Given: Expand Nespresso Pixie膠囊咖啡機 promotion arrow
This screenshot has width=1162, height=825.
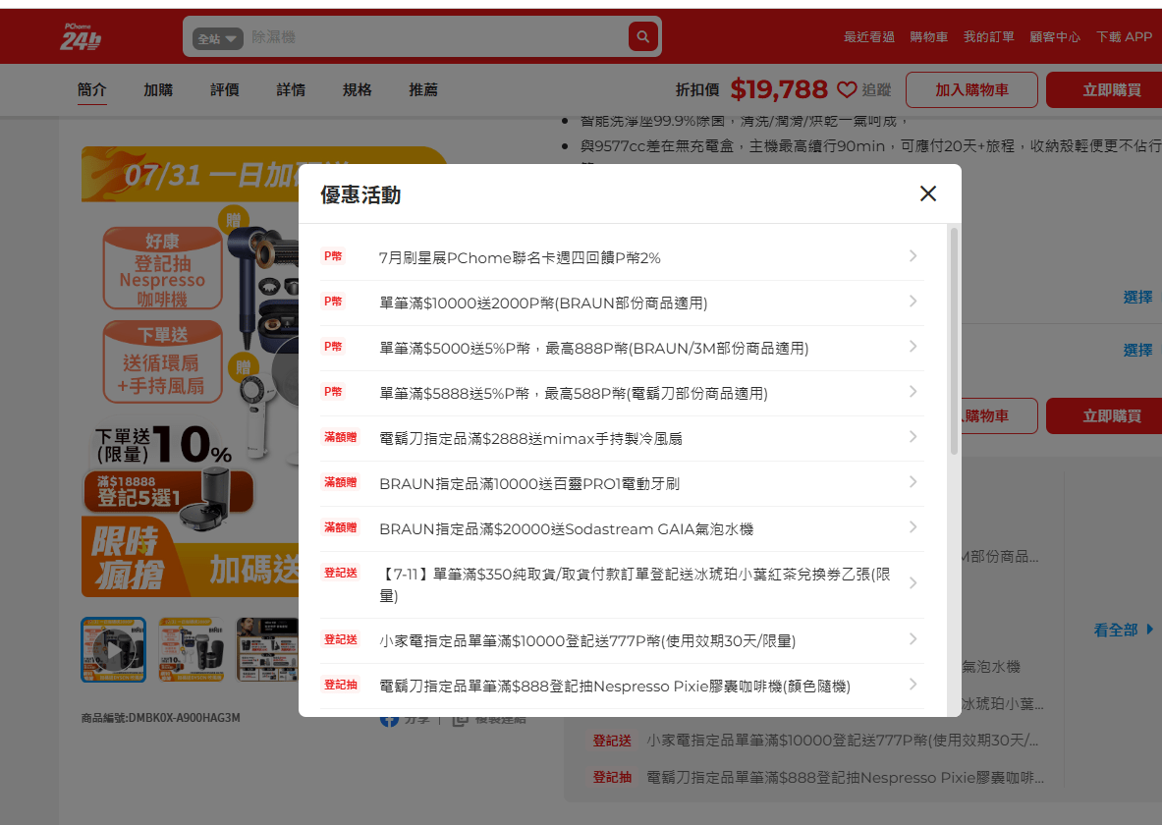Looking at the screenshot, I should [913, 685].
